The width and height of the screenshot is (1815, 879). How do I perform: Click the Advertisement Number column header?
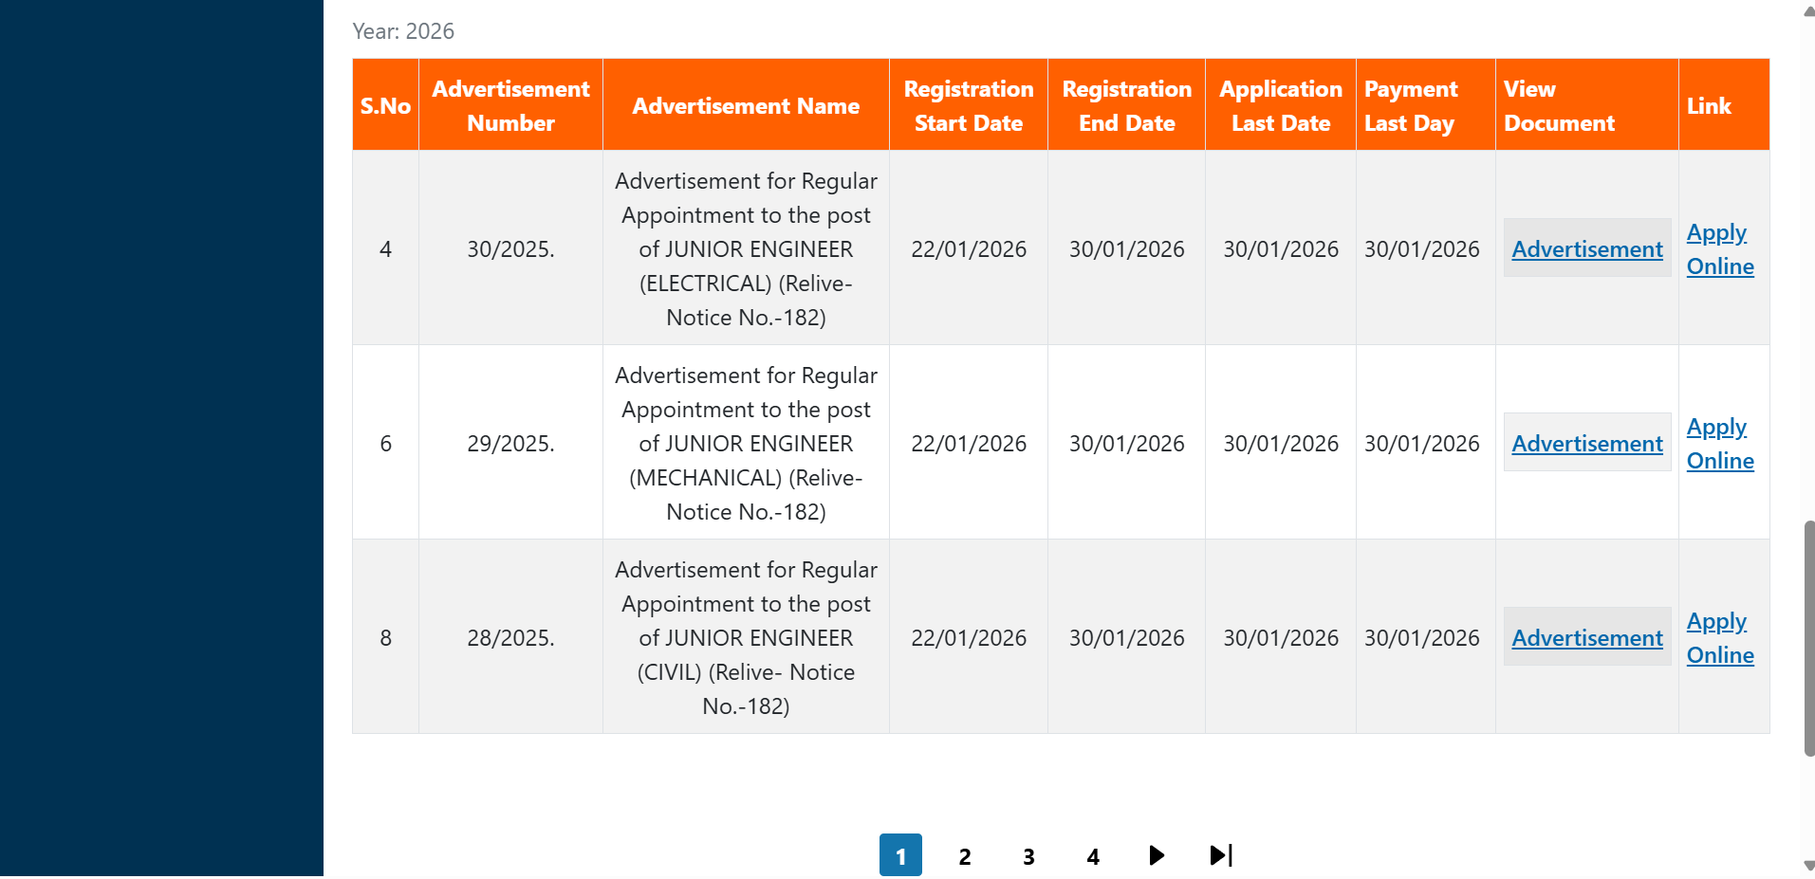[509, 104]
